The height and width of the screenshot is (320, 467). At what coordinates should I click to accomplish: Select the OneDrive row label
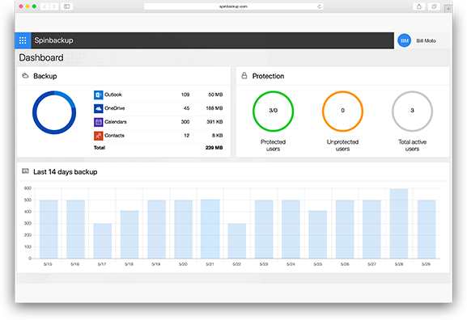pos(115,108)
